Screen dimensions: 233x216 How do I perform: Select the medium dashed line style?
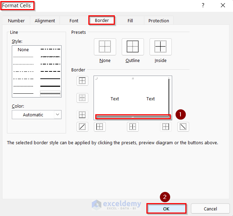[50, 71]
